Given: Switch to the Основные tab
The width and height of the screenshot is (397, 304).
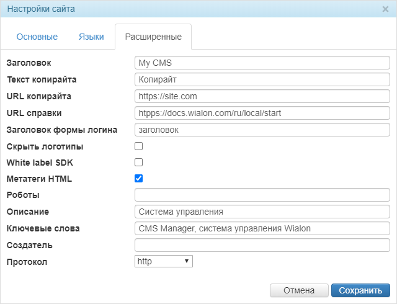Looking at the screenshot, I should [x=37, y=37].
